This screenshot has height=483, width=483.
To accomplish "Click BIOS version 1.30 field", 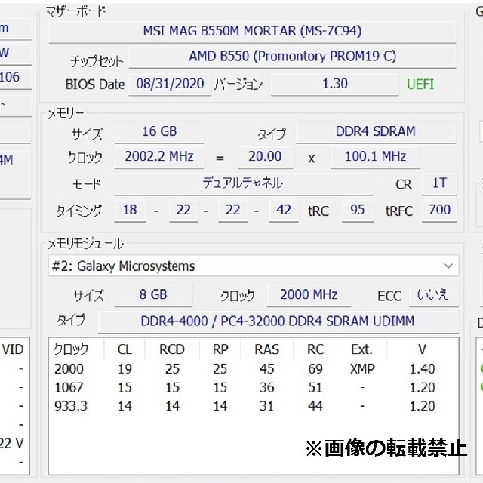I will 335,84.
